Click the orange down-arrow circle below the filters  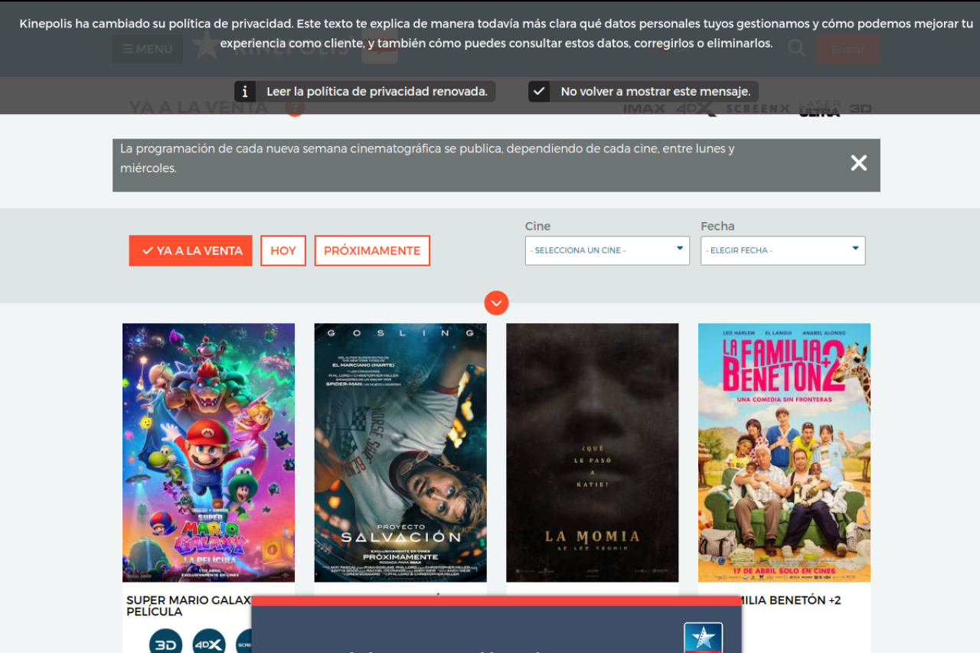point(496,303)
